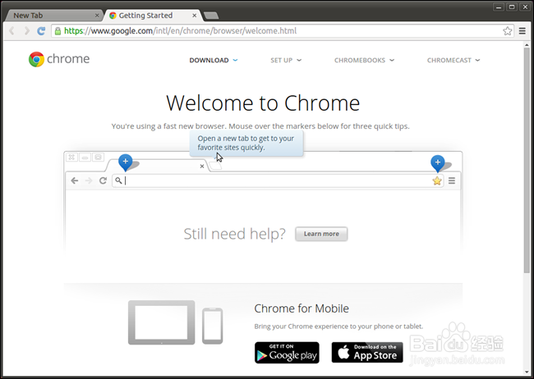This screenshot has height=379, width=534.
Task: Minimize the browser window
Action: [499, 7]
